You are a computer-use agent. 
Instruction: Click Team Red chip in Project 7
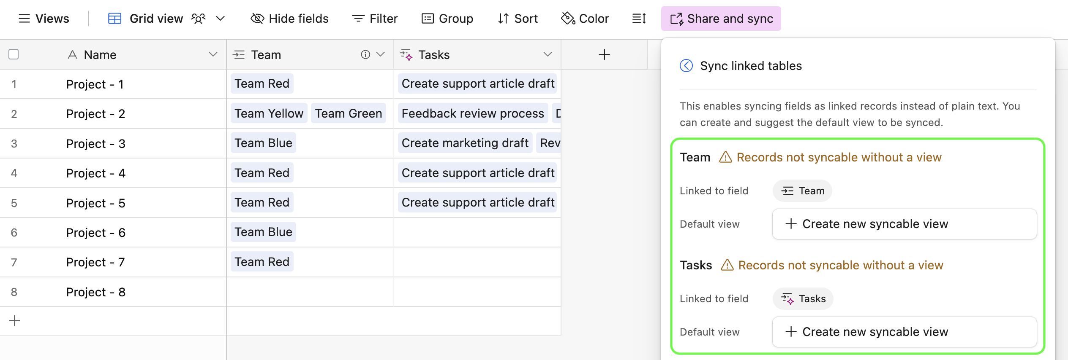pyautogui.click(x=262, y=262)
